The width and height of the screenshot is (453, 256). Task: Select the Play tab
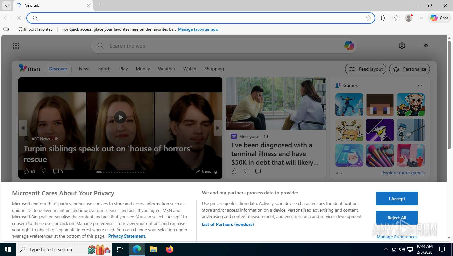tap(123, 69)
